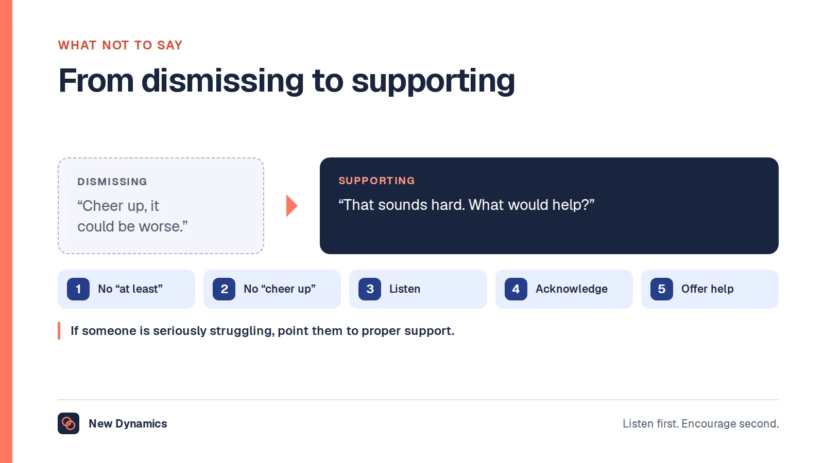Choose the Listen step chip

[x=418, y=289]
